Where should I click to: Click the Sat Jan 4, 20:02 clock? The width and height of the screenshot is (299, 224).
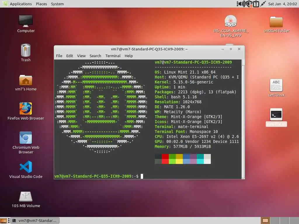[282, 4]
